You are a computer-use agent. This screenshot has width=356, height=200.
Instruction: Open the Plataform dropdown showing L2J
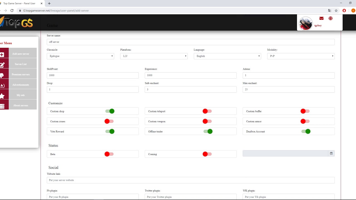(x=154, y=56)
